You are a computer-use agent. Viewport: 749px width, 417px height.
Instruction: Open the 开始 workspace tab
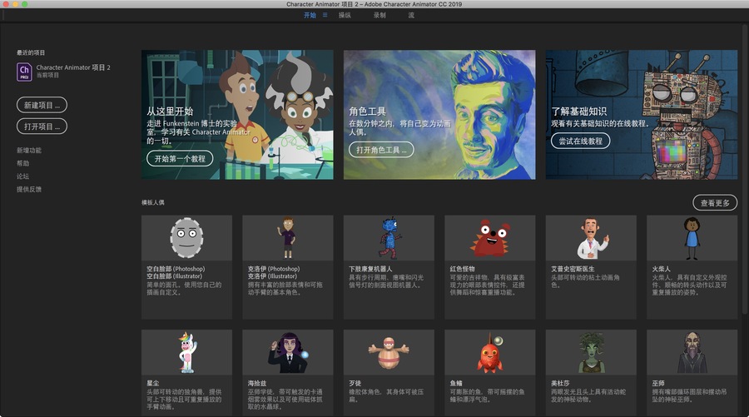coord(310,15)
